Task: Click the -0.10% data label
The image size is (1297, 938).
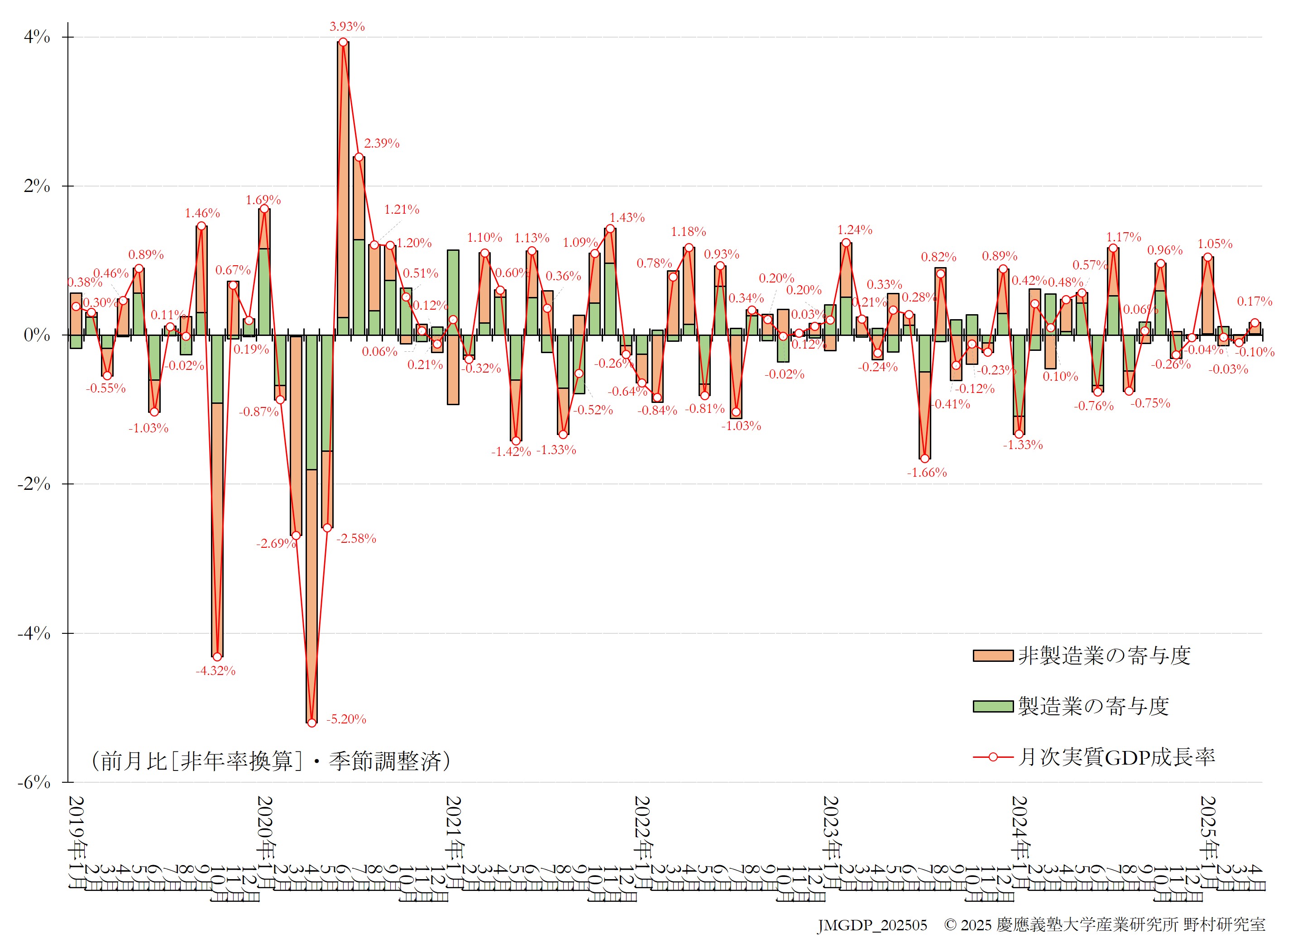Action: [x=1255, y=352]
